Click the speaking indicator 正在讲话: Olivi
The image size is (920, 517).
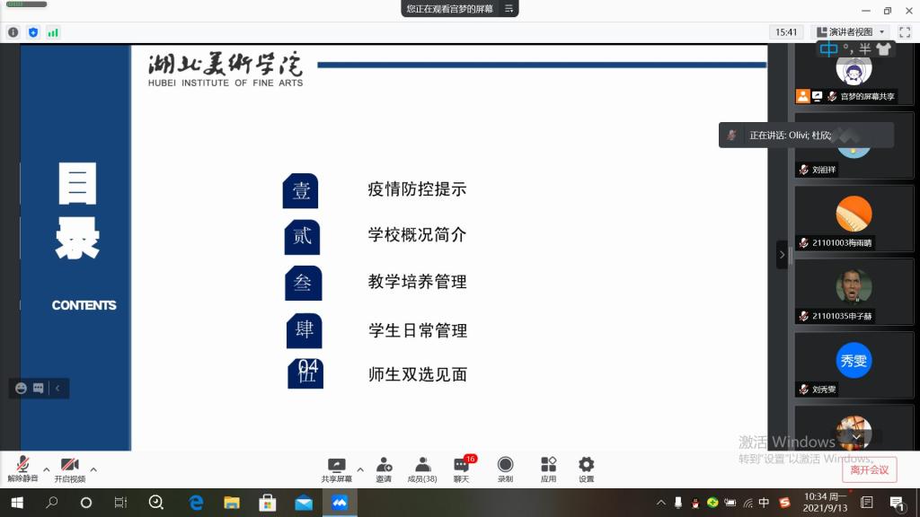coord(806,135)
